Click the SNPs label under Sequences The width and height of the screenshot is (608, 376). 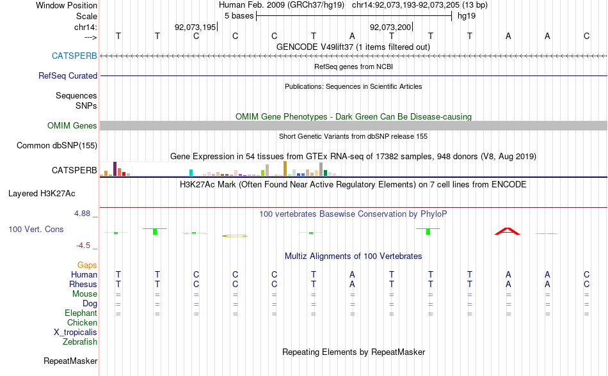(86, 106)
